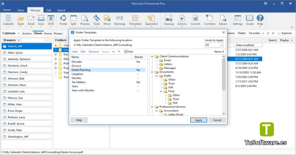Open the Levels to Apply dropdown
Viewport: 296px width, 155px height.
(x=214, y=45)
